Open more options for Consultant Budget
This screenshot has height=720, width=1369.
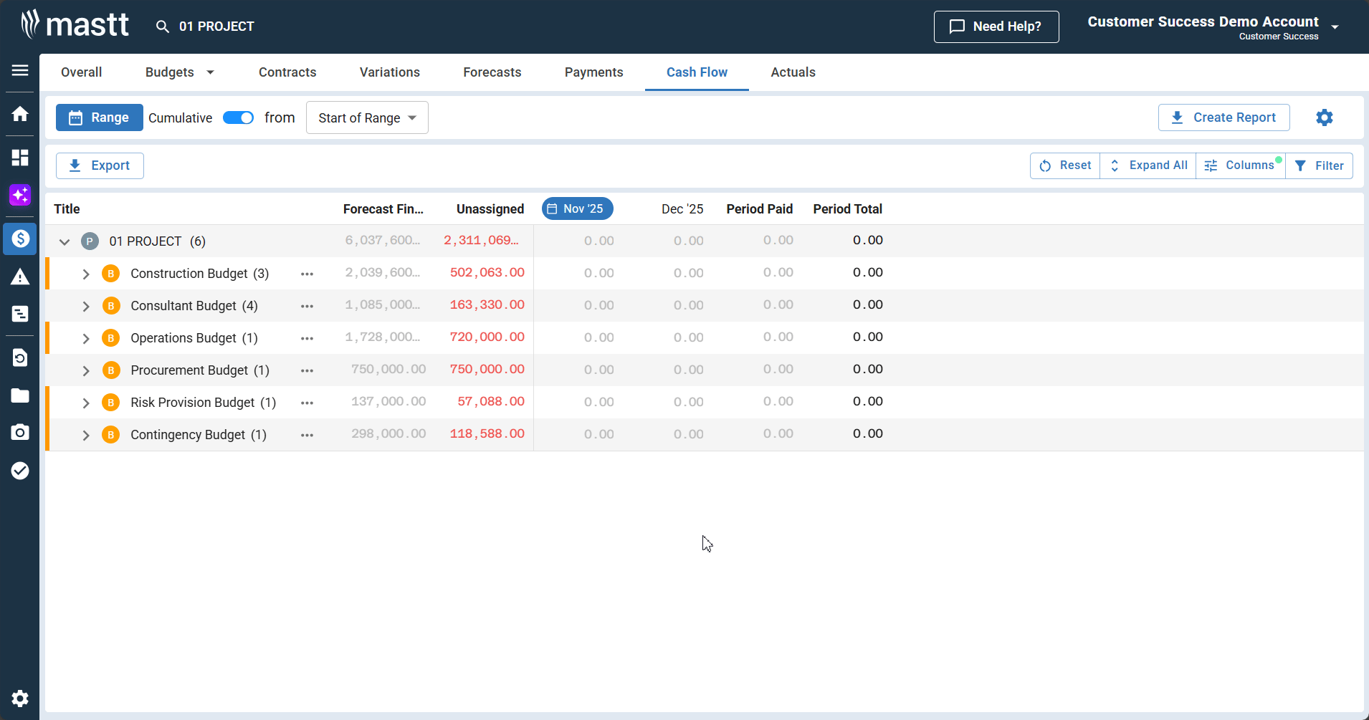pos(307,306)
